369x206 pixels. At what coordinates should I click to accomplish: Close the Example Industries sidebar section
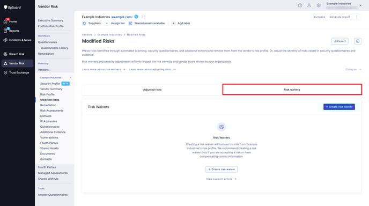click(x=71, y=78)
